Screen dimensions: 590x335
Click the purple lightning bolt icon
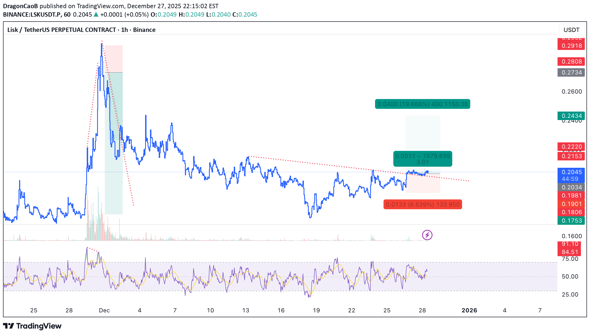click(427, 235)
